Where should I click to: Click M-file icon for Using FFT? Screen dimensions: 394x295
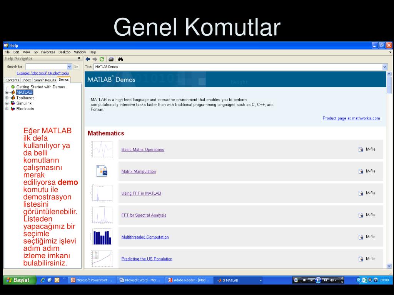(x=361, y=193)
